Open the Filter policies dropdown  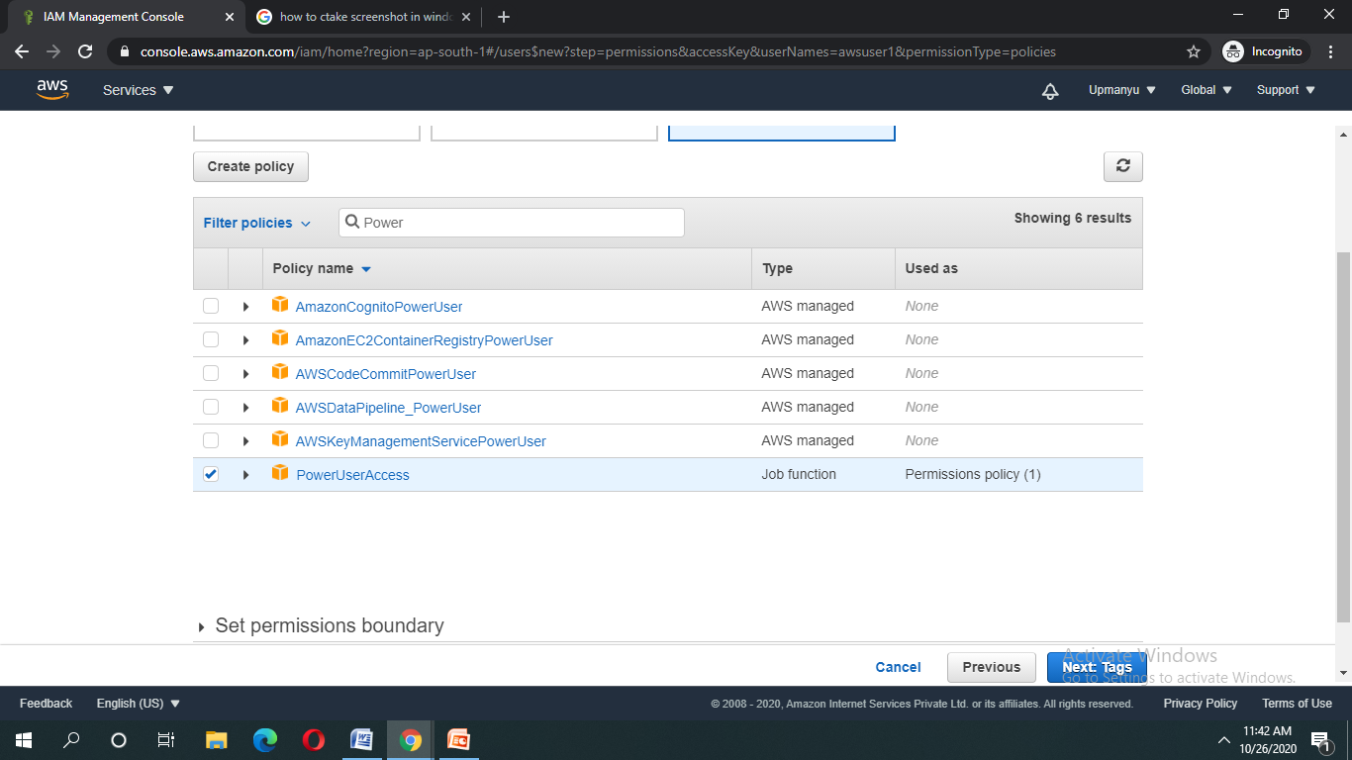(x=257, y=223)
